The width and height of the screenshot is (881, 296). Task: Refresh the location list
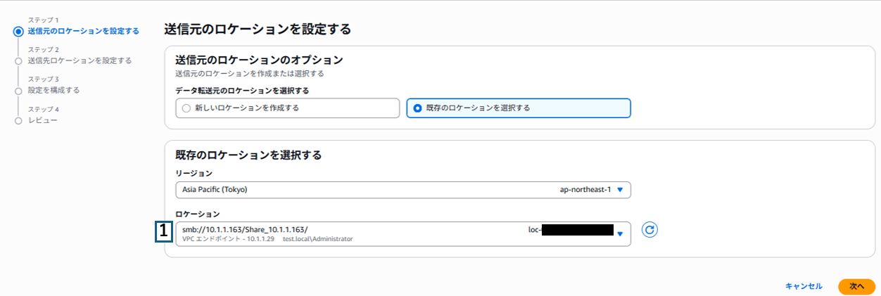tap(649, 230)
